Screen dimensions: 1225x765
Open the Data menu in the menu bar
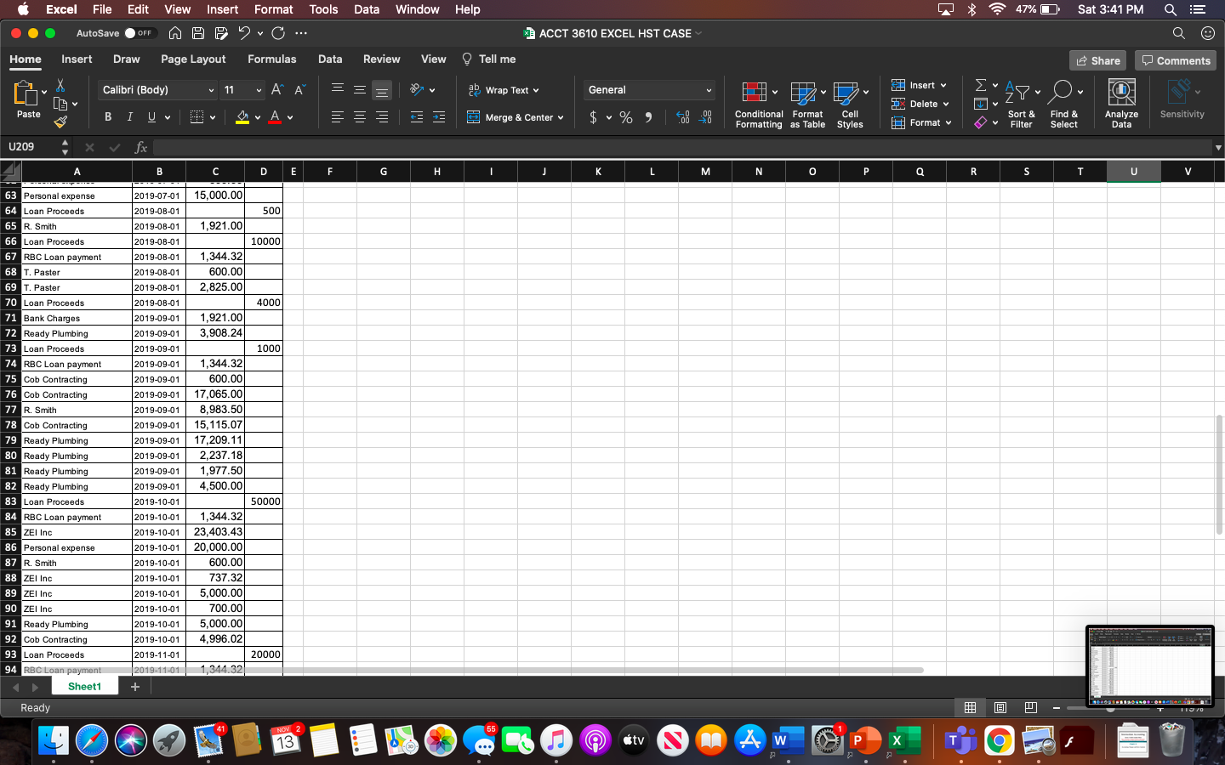pos(367,9)
